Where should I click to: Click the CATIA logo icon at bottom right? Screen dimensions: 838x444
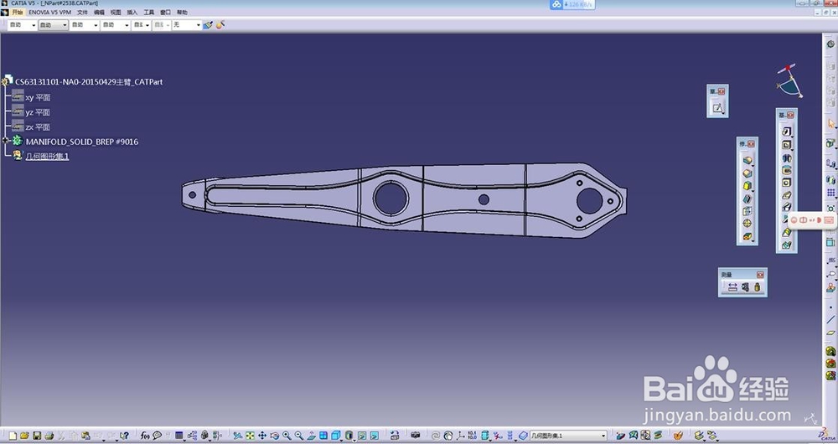(826, 435)
